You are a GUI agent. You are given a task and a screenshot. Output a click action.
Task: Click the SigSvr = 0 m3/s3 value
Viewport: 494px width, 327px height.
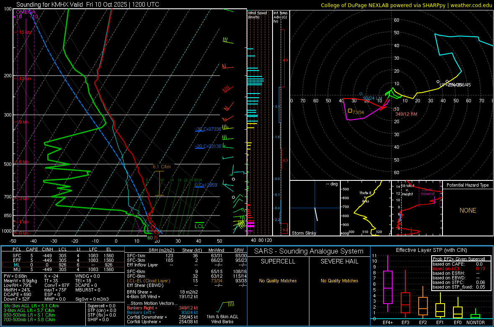click(92, 299)
